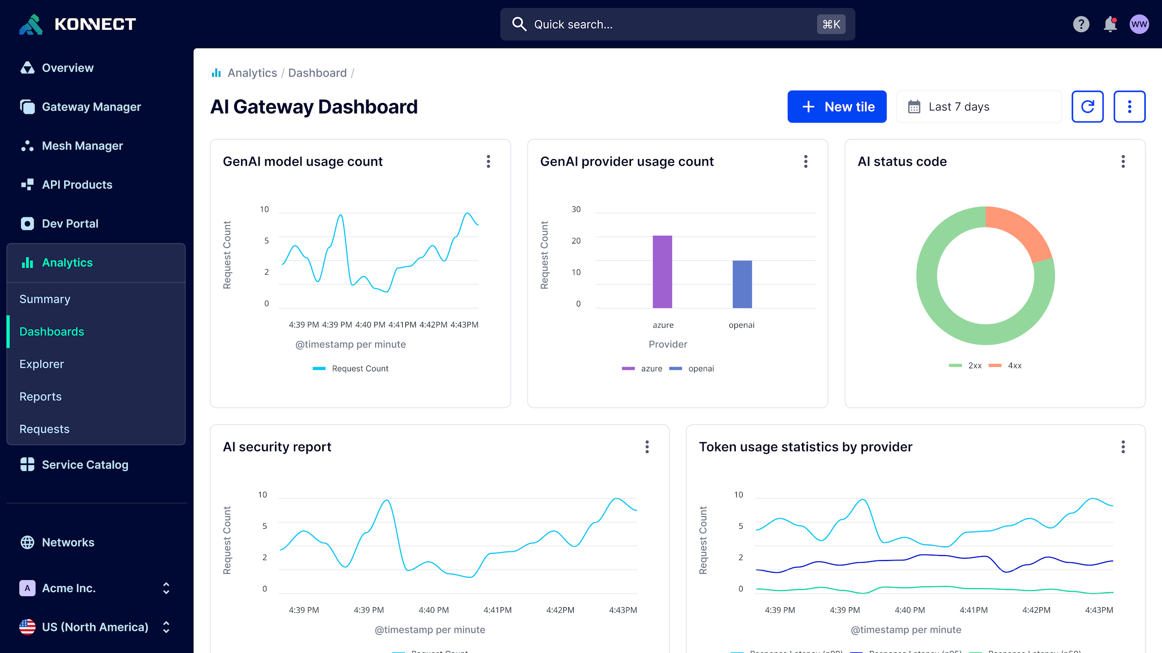The height and width of the screenshot is (653, 1162).
Task: Open the Last 7 days date picker
Action: click(979, 107)
